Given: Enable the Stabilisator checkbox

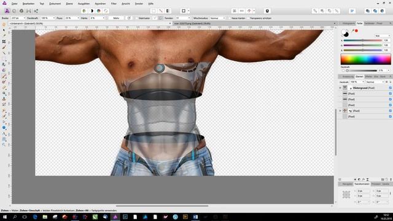Looking at the screenshot, I should tap(136, 18).
